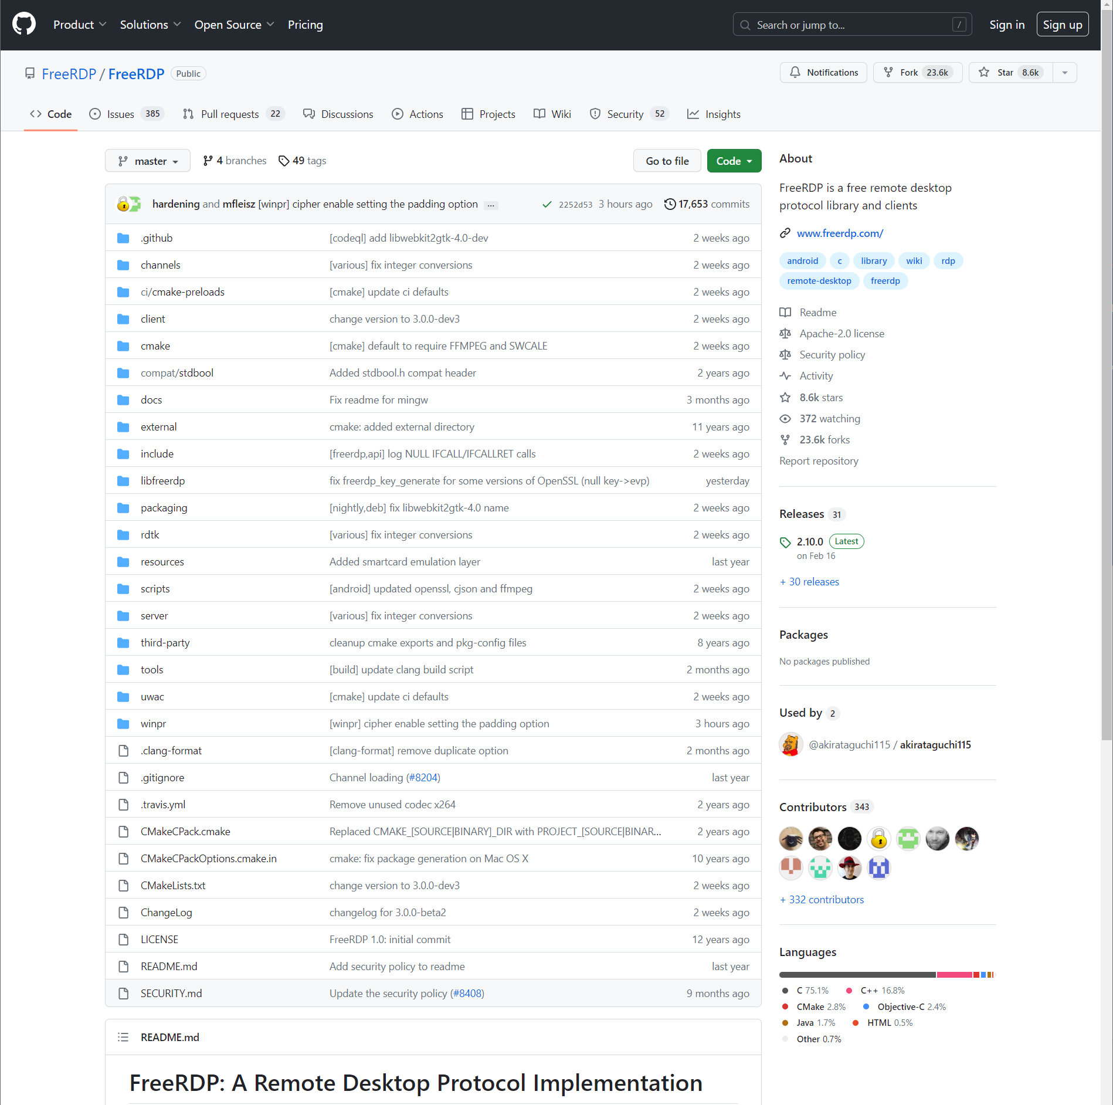The image size is (1113, 1105).
Task: Switch to the Pull requests tab
Action: [x=233, y=114]
